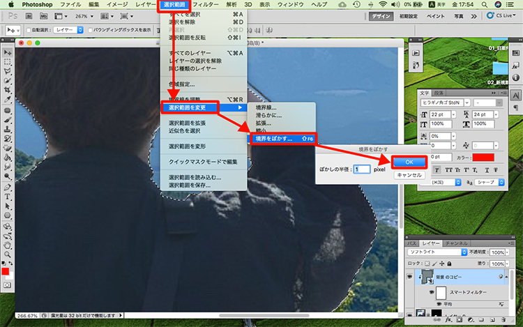Toggle lock transparent pixels
The width and height of the screenshot is (523, 327).
[427, 264]
